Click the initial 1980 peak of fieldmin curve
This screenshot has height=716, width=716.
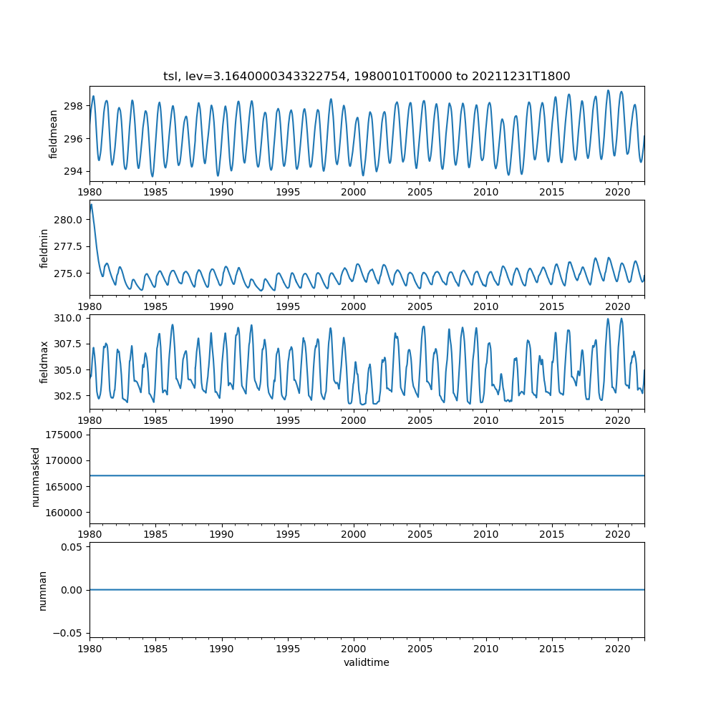coord(91,205)
